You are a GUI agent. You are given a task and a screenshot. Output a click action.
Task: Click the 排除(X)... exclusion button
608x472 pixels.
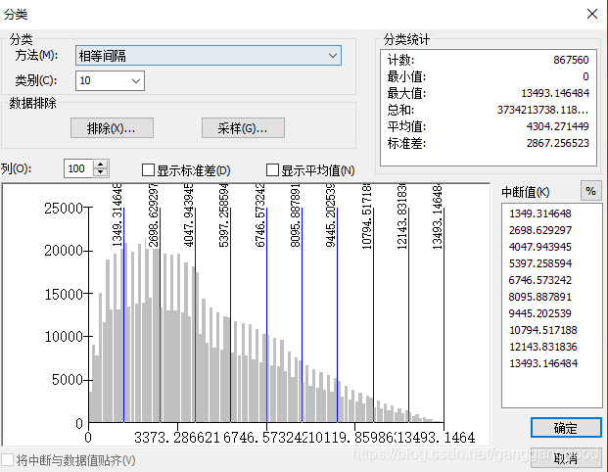pyautogui.click(x=112, y=128)
